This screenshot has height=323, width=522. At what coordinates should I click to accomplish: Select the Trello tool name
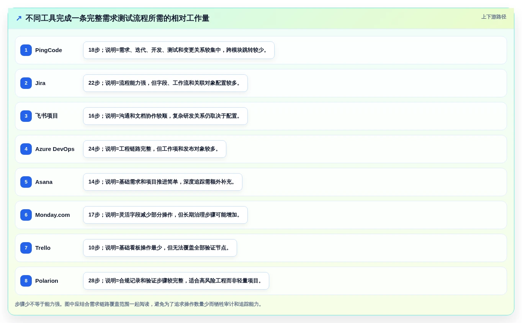coord(43,248)
